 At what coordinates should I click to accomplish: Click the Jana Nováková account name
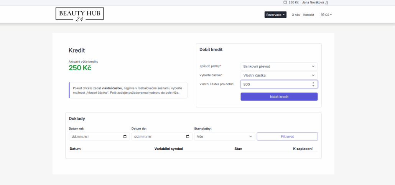[313, 2]
